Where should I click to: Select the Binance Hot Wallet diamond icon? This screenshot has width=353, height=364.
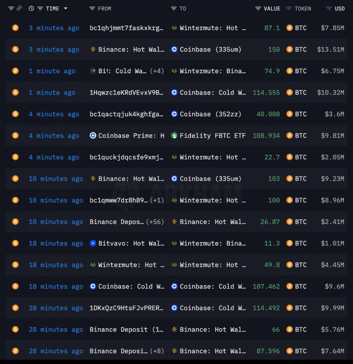pos(93,49)
